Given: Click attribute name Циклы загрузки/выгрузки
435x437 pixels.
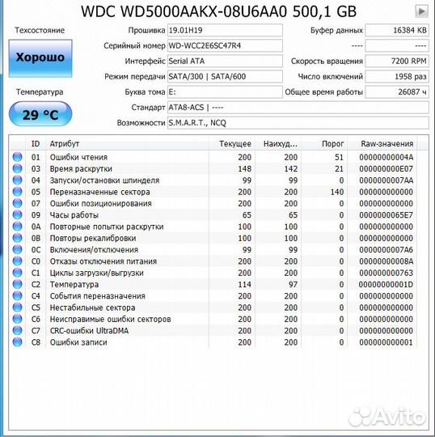Looking at the screenshot, I should pos(97,273).
